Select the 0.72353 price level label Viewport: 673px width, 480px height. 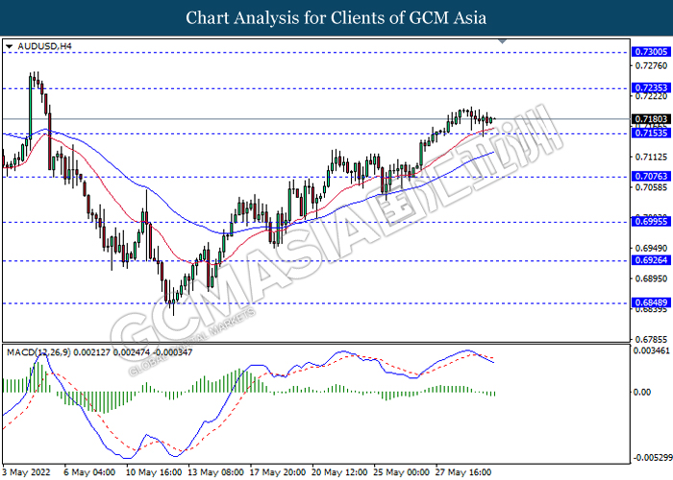point(651,88)
